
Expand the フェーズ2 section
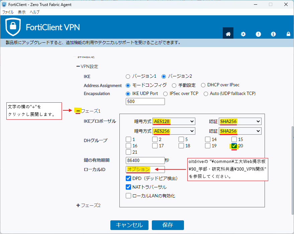click(78, 205)
